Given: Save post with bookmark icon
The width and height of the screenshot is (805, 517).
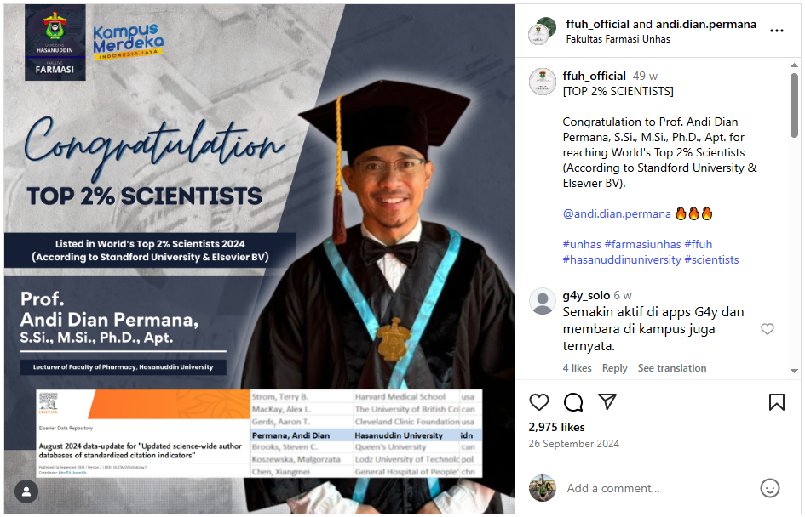Looking at the screenshot, I should [x=777, y=402].
